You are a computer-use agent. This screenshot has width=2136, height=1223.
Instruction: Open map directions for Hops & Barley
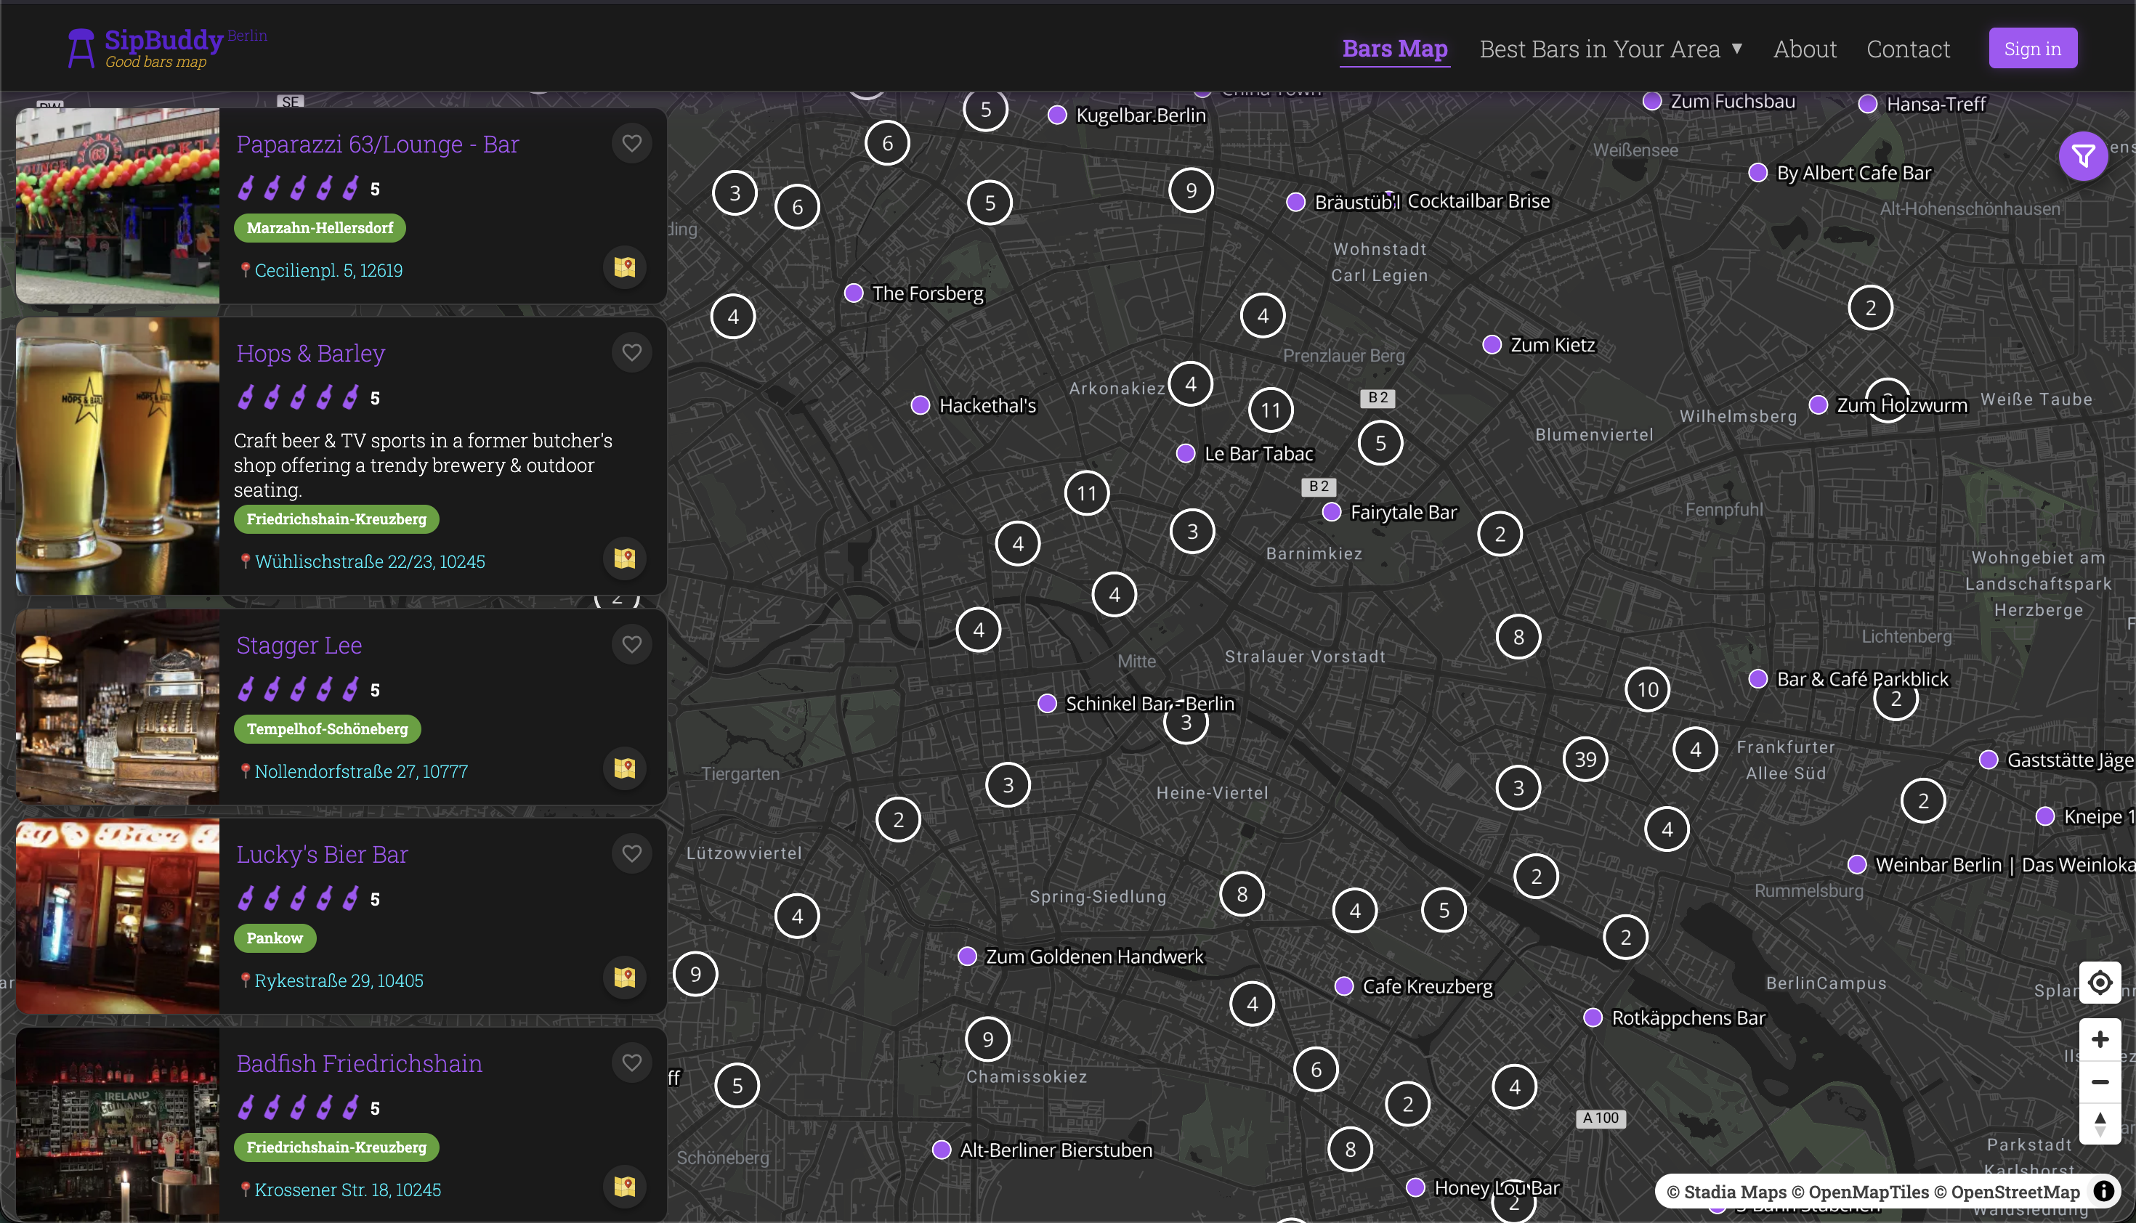tap(624, 558)
